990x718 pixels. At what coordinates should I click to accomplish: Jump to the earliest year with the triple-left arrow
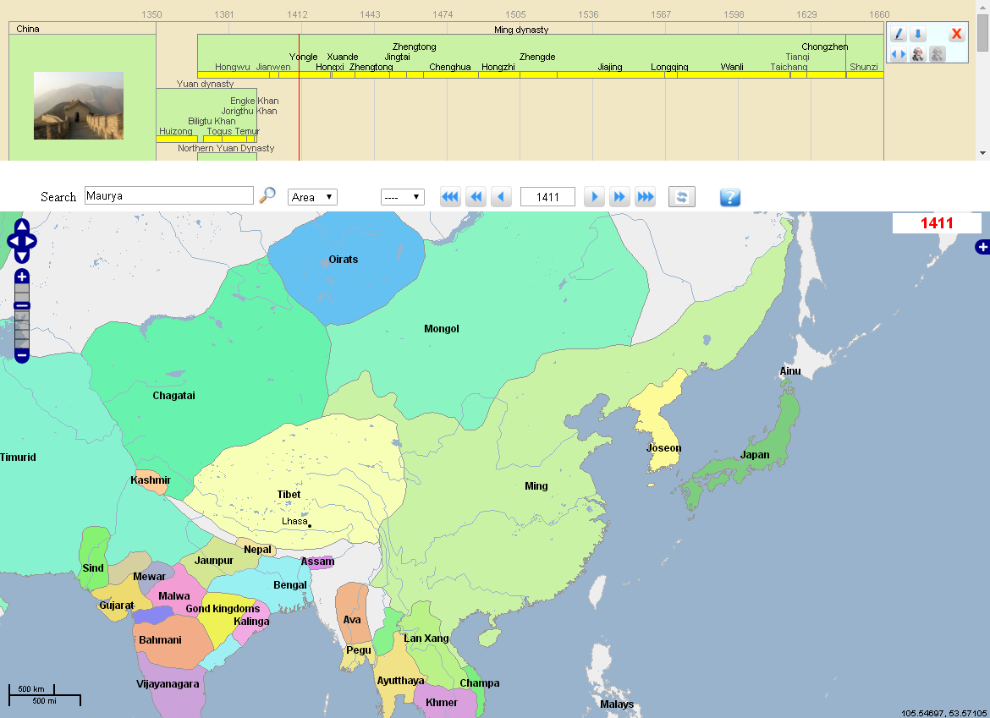pos(449,196)
